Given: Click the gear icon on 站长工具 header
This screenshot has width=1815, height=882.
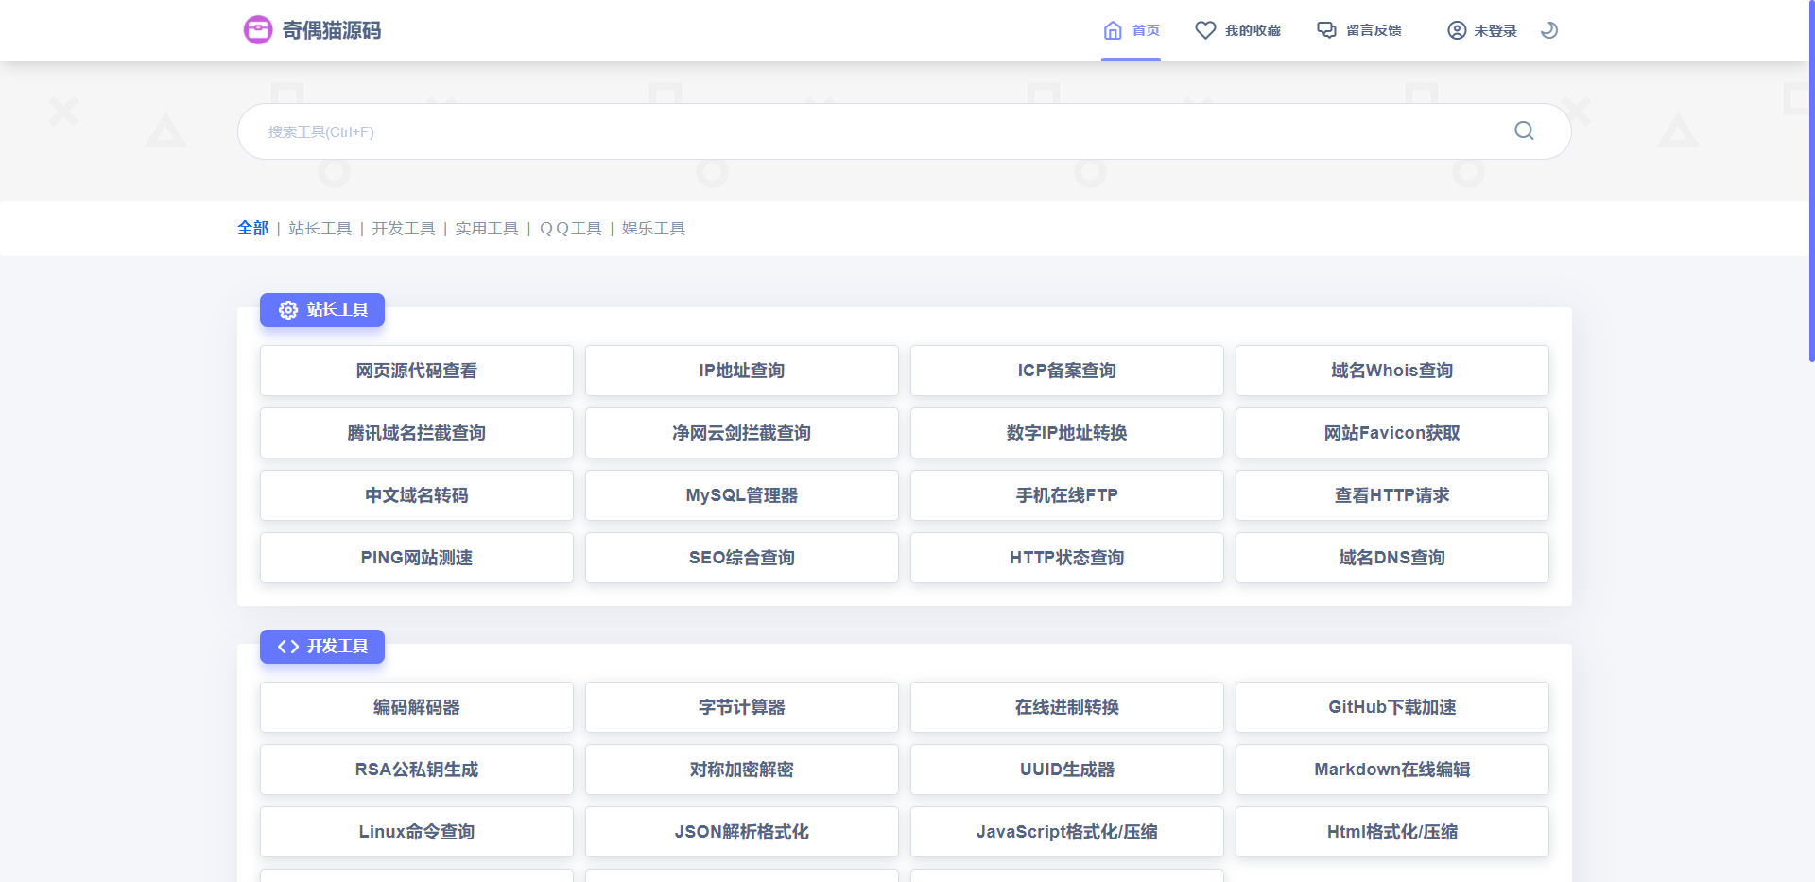Looking at the screenshot, I should (288, 310).
